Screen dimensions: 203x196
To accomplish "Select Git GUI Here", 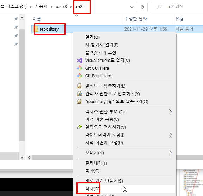I will pos(124,68).
